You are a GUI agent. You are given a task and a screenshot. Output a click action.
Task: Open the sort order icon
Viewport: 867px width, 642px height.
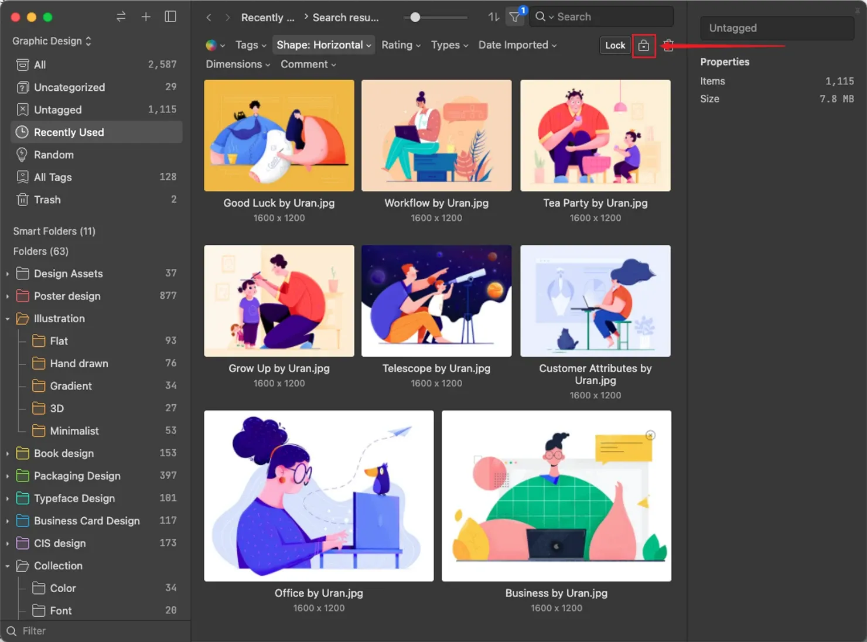tap(494, 17)
